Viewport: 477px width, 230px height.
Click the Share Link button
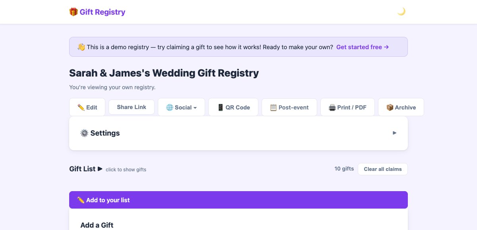click(131, 107)
